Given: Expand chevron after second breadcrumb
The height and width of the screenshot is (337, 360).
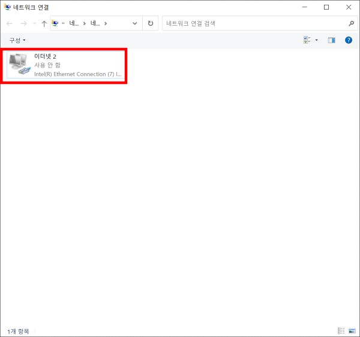Looking at the screenshot, I should (x=106, y=23).
